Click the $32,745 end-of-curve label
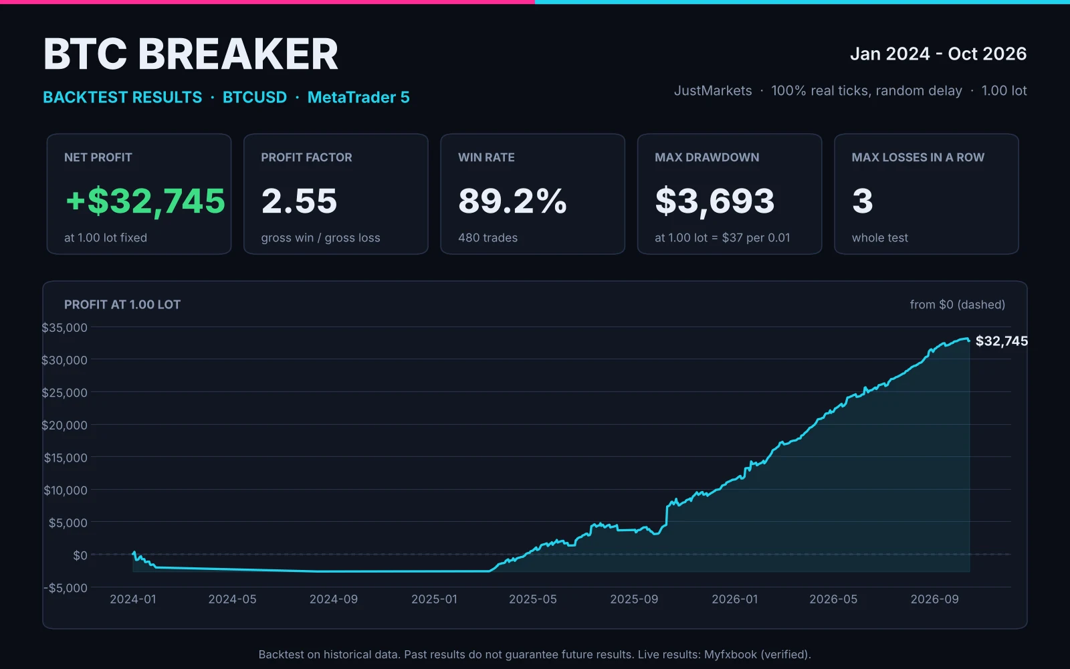Viewport: 1070px width, 669px height. pos(1002,341)
